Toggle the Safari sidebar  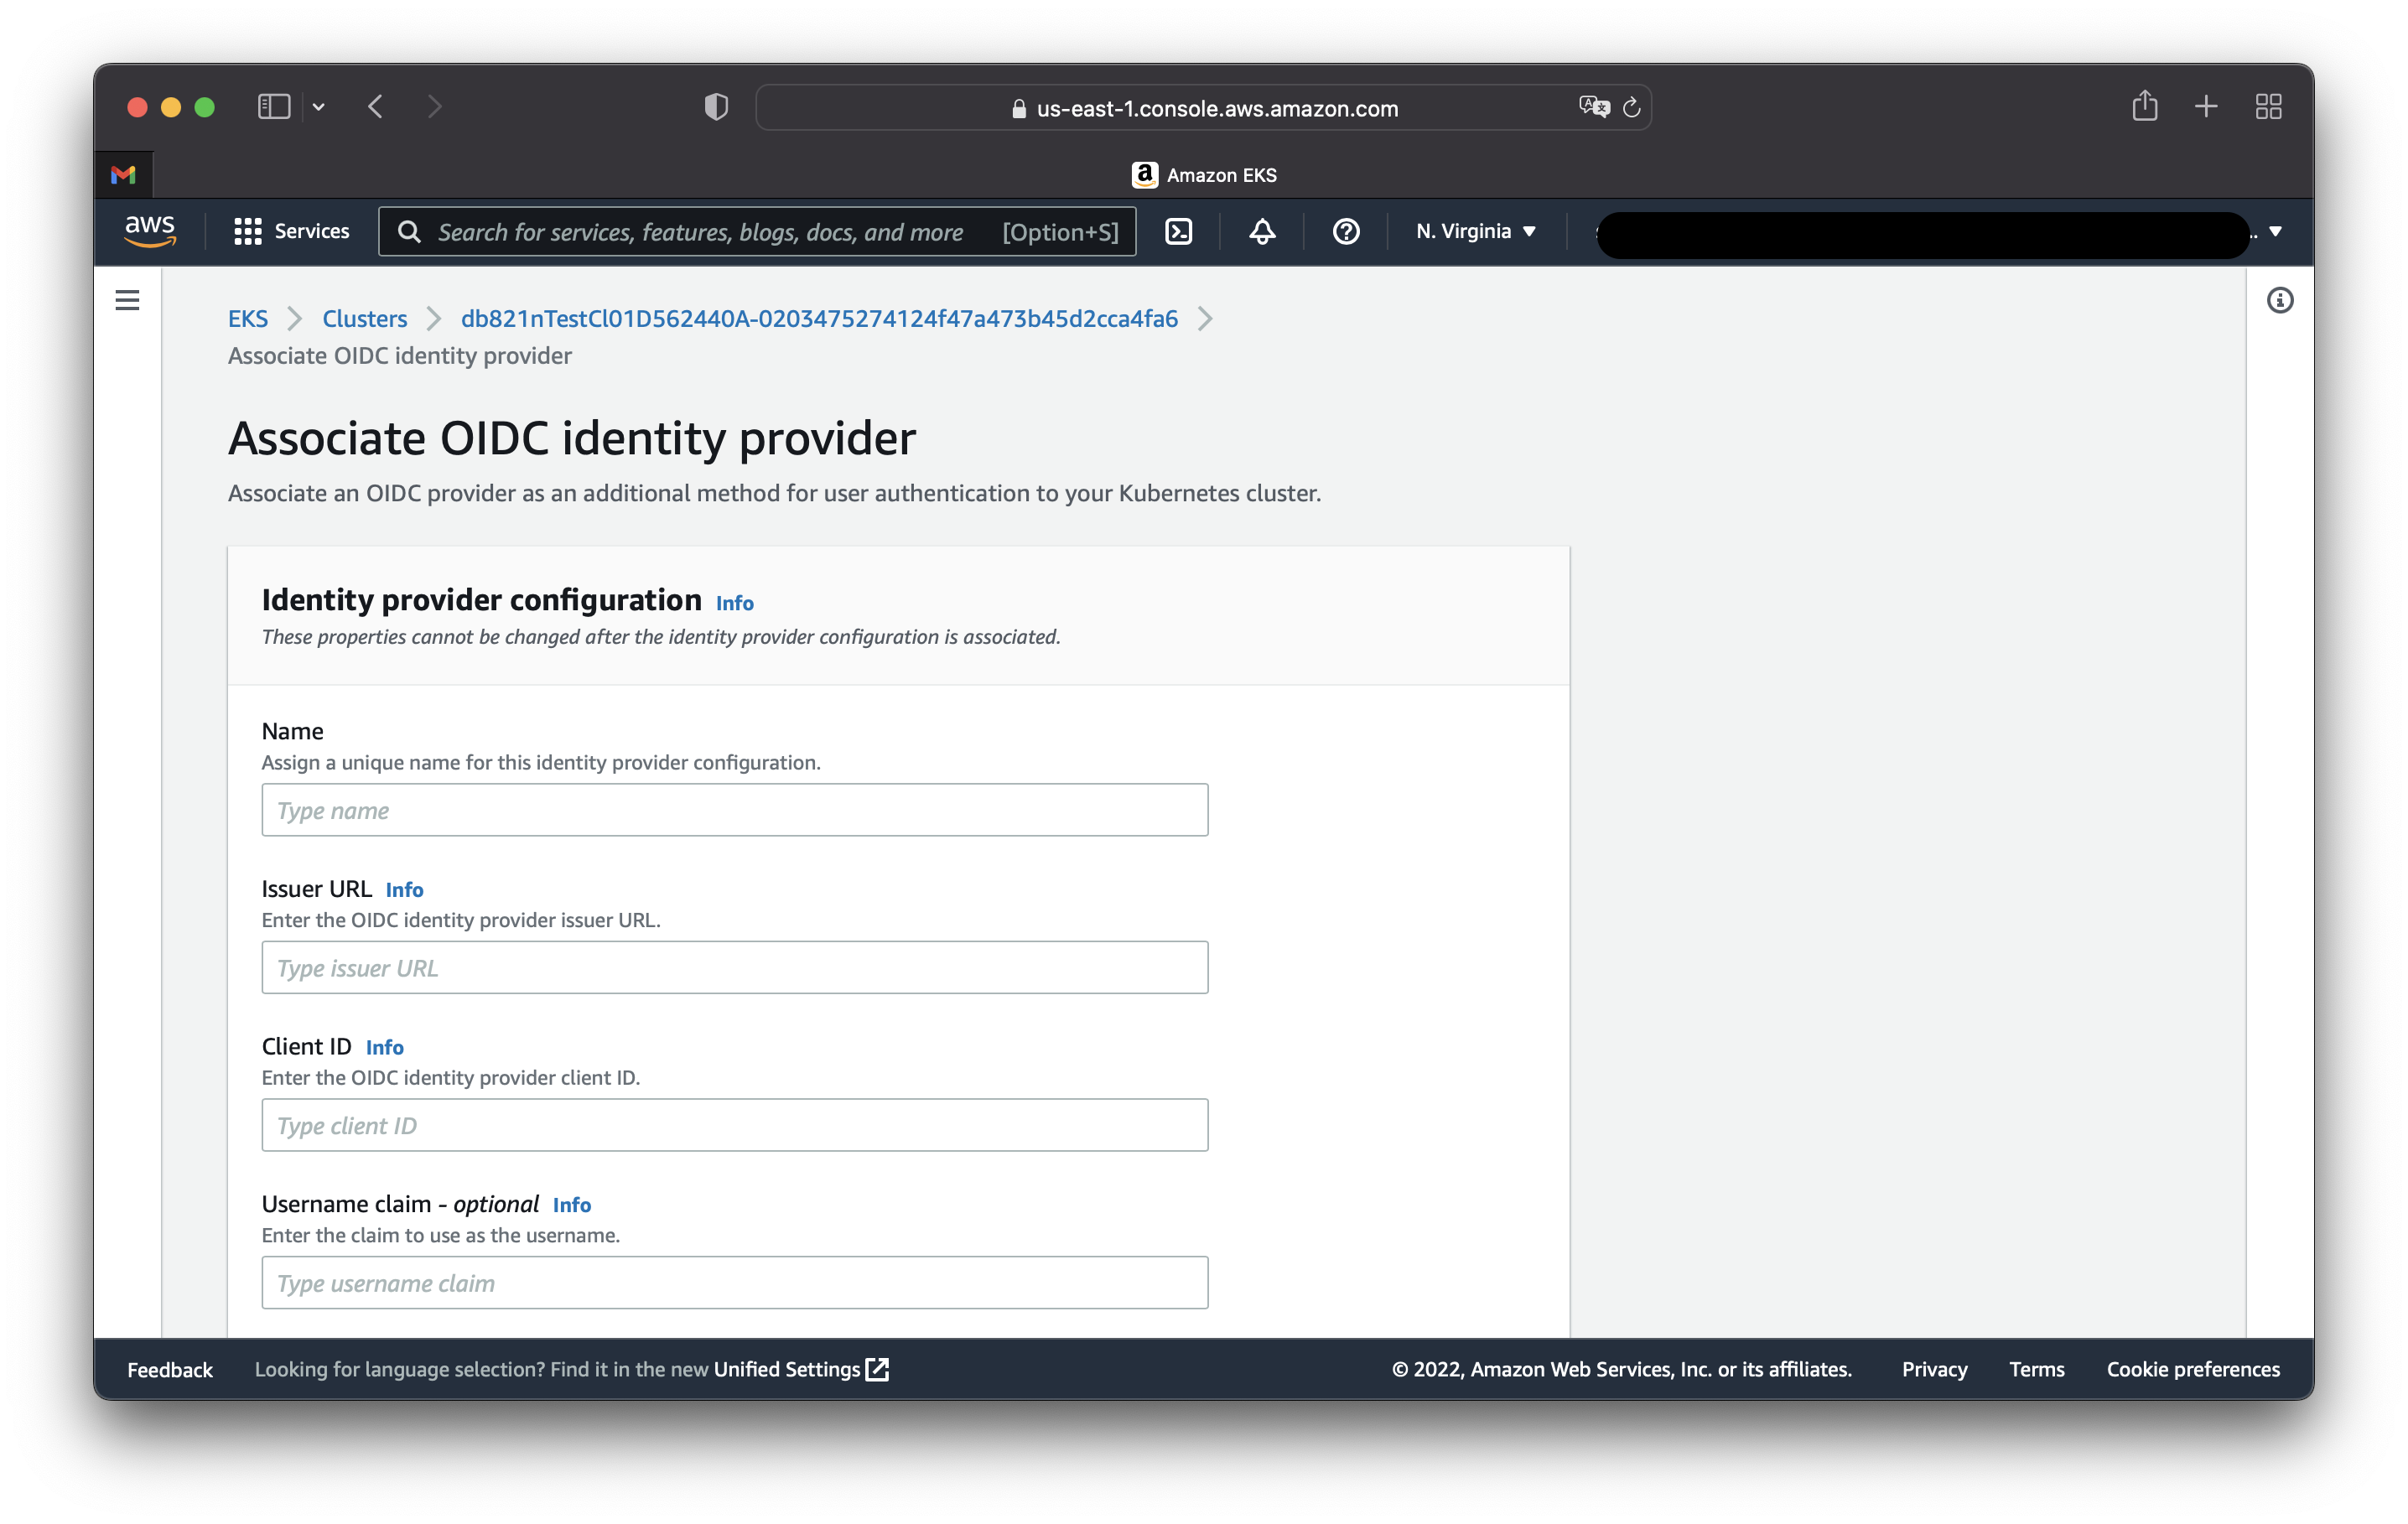(x=274, y=107)
